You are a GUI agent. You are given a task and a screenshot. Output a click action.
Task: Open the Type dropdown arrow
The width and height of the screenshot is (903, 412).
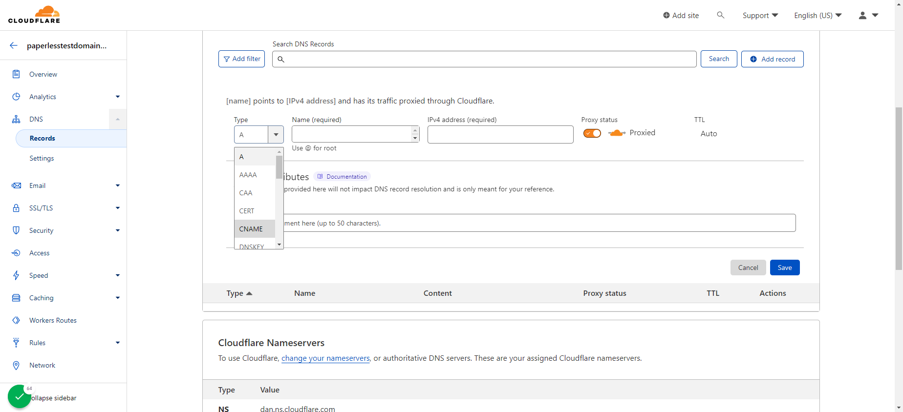click(x=276, y=135)
